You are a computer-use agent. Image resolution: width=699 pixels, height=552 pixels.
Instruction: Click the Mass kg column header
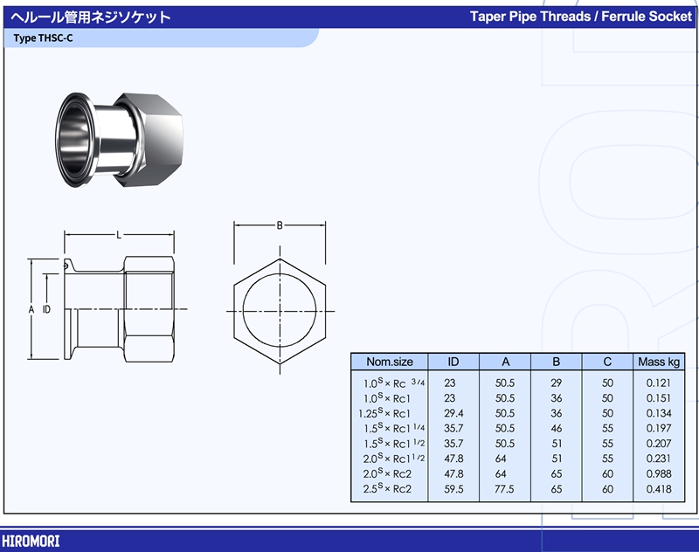[658, 362]
